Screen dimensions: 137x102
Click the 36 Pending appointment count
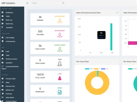coord(40,17)
